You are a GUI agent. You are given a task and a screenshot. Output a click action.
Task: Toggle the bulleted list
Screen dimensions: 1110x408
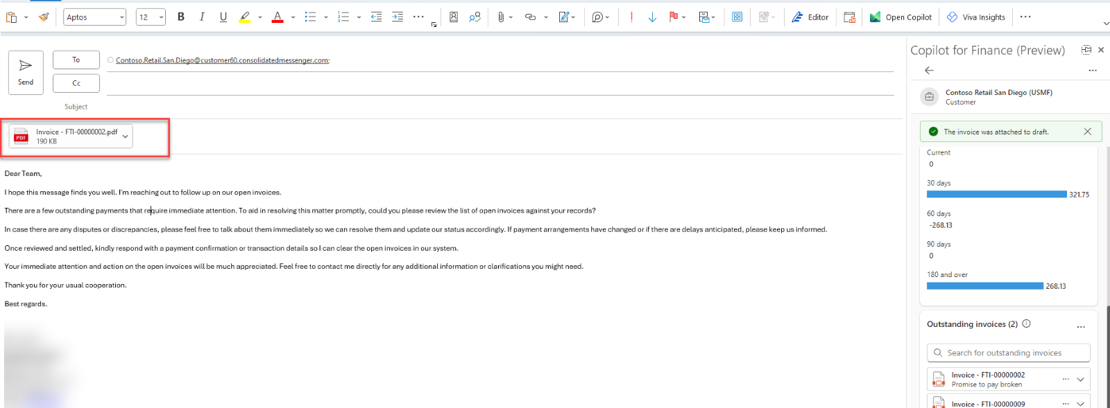(310, 17)
